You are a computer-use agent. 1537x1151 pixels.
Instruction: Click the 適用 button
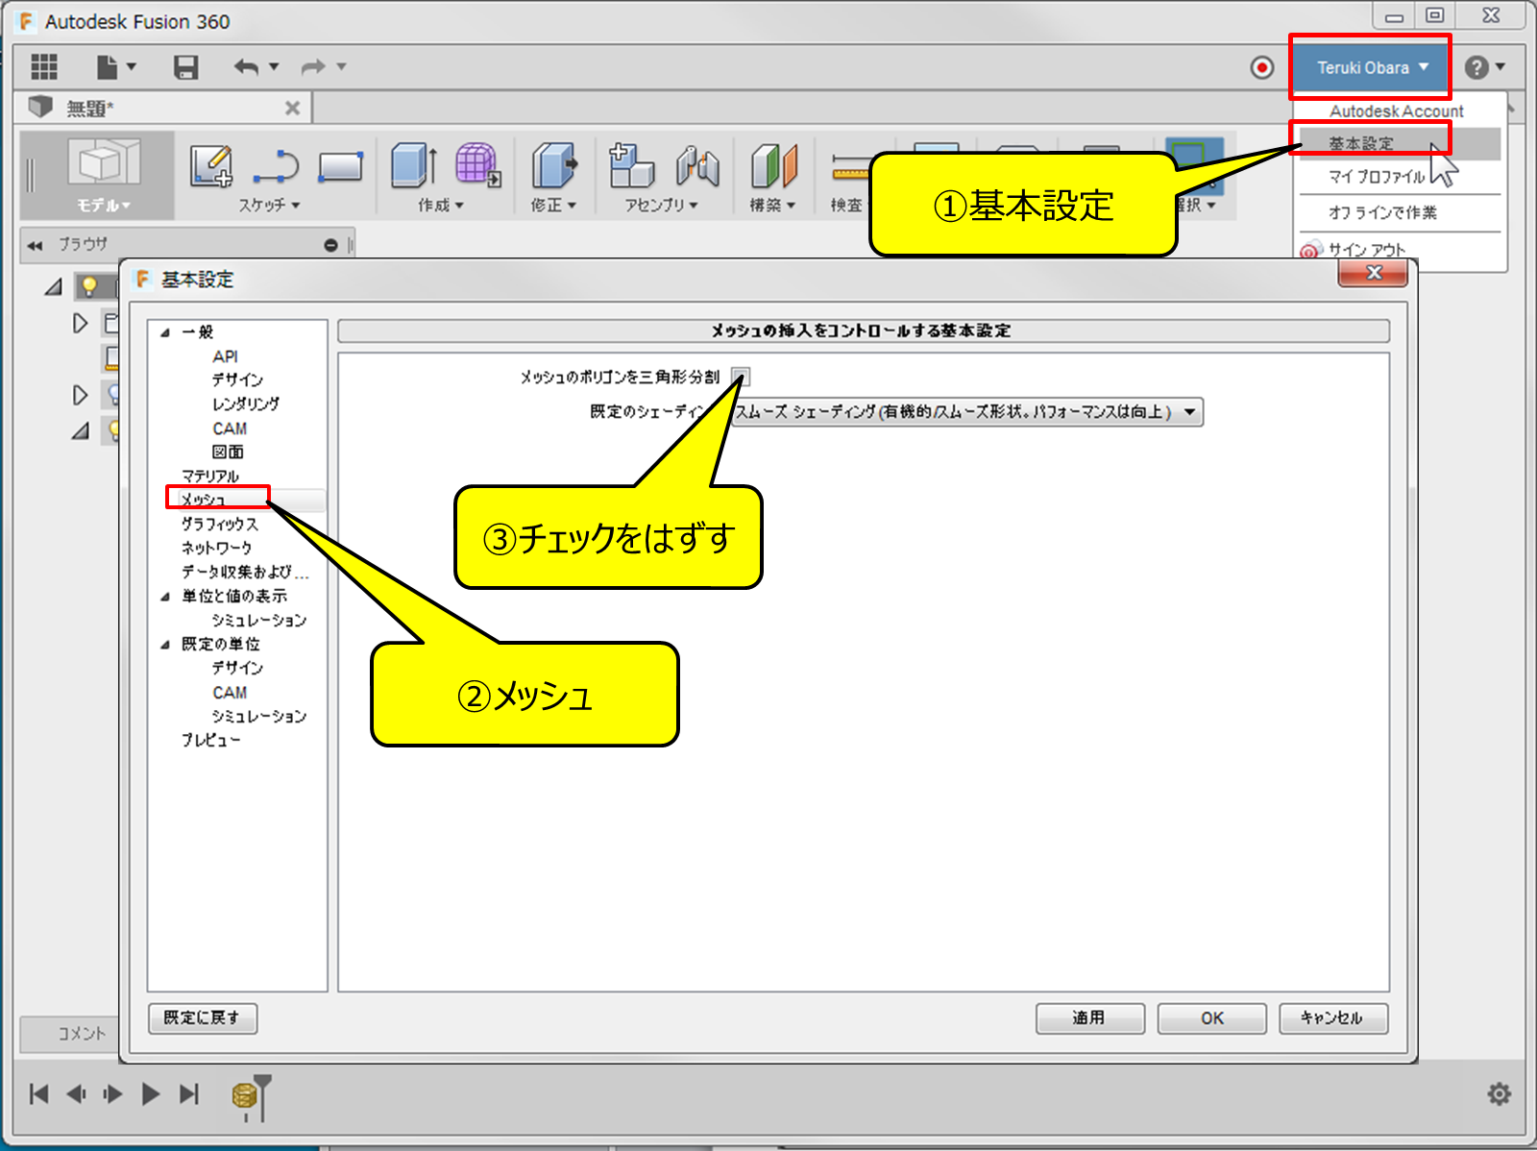(1089, 1018)
